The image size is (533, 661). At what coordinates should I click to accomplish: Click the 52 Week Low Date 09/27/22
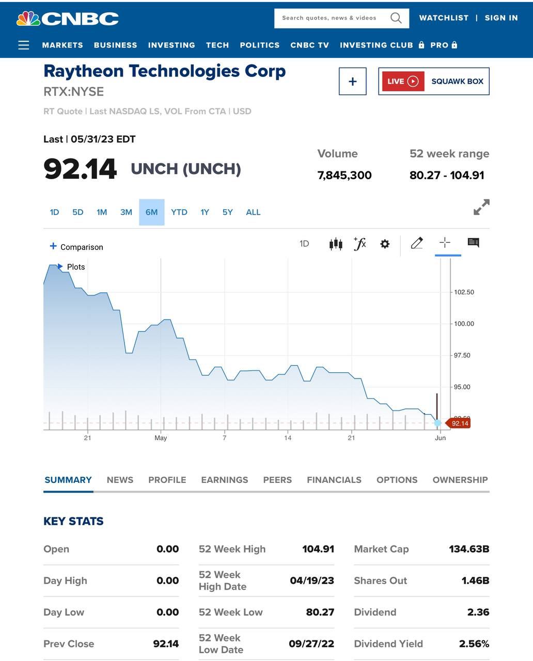click(311, 643)
